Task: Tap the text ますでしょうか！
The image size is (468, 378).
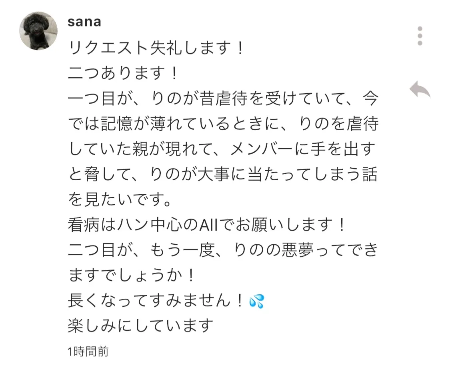Action: [132, 276]
